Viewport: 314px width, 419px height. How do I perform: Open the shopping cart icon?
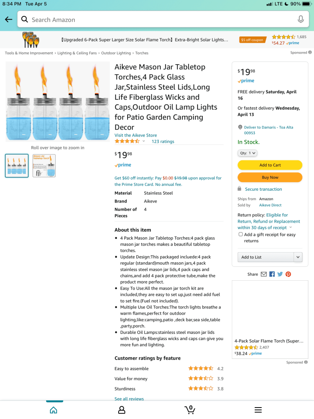point(190,410)
